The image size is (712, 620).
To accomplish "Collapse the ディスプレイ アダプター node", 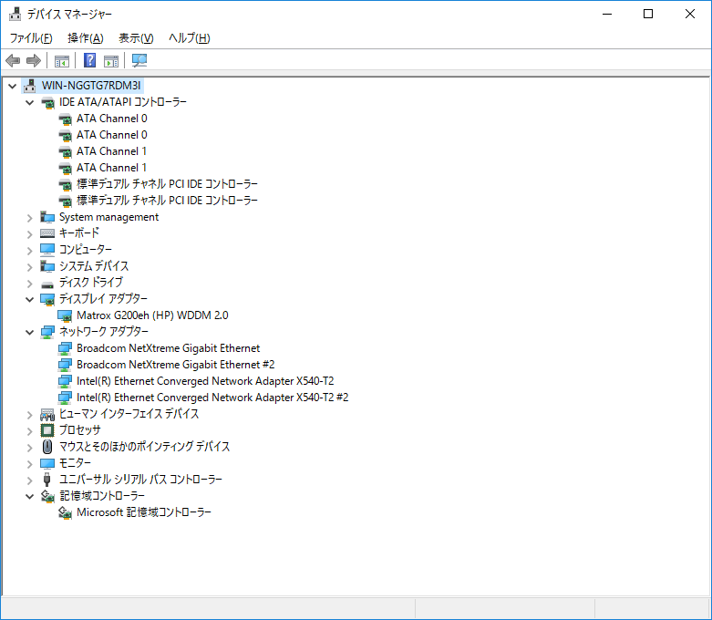I will click(x=29, y=299).
